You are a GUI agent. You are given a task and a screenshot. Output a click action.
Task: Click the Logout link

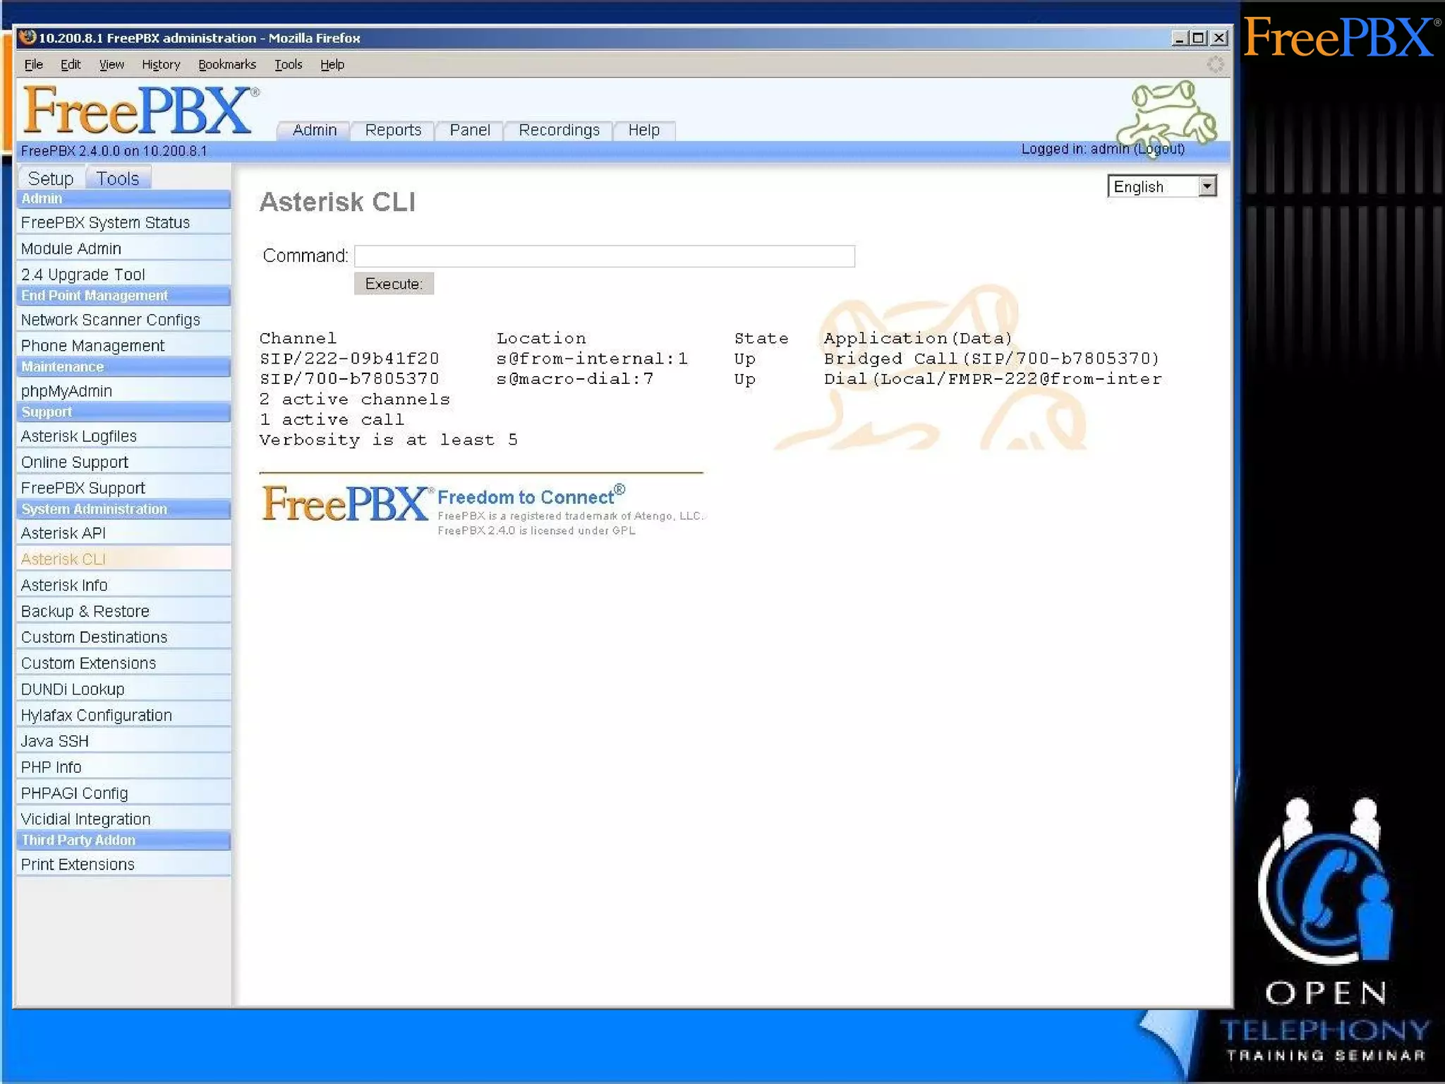[x=1159, y=149]
